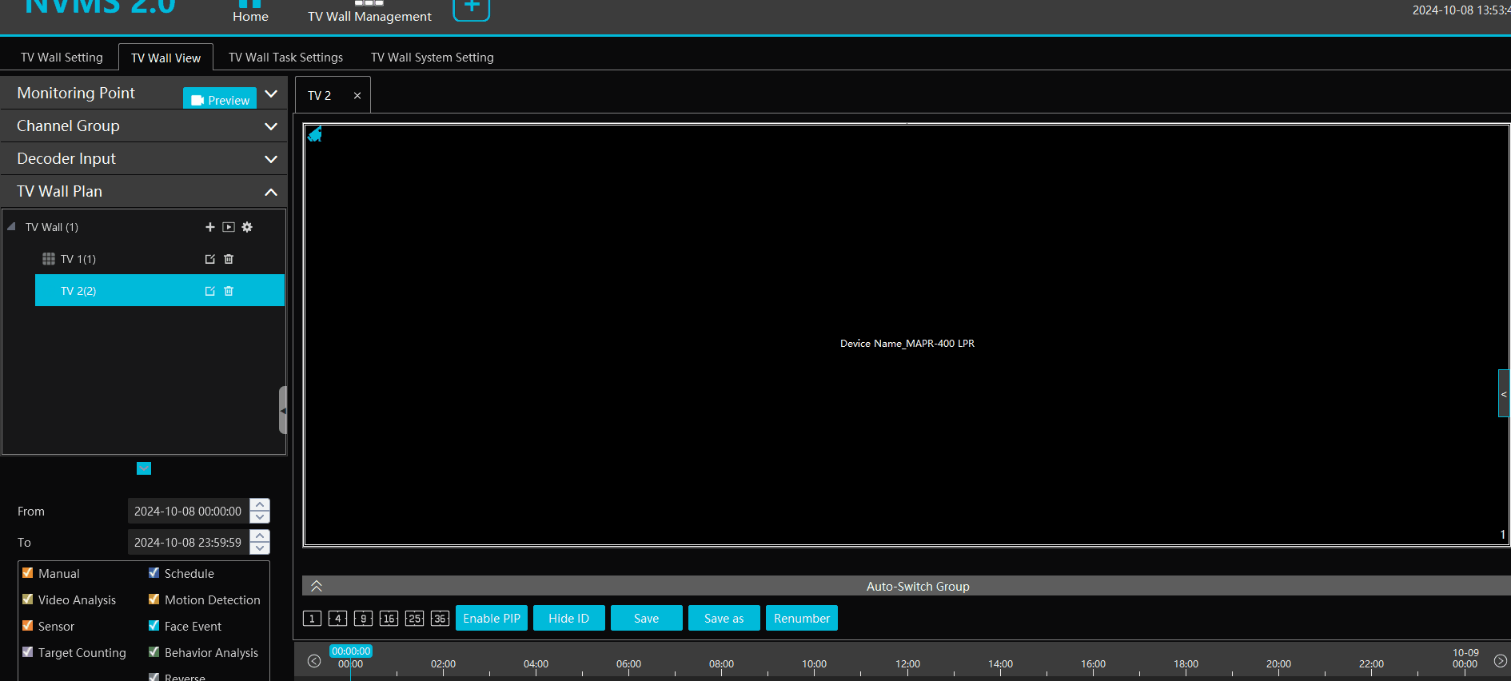Click the add new tab plus icon in top bar

tap(472, 8)
